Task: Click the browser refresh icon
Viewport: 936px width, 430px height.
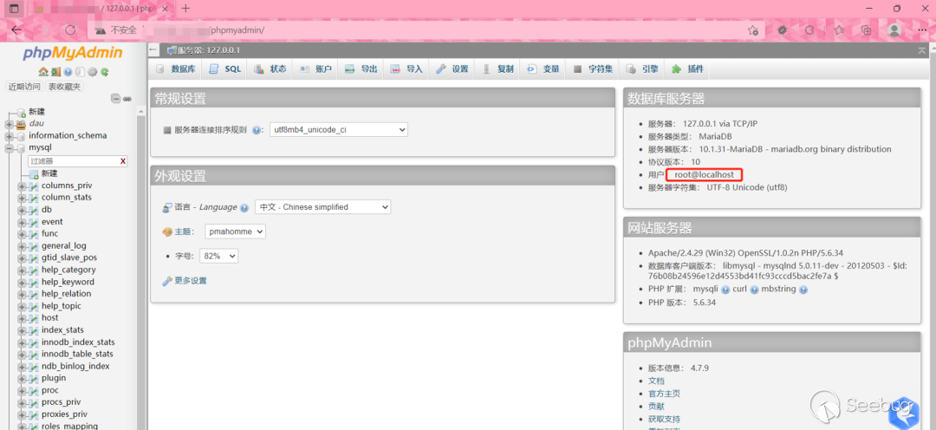Action: point(70,29)
